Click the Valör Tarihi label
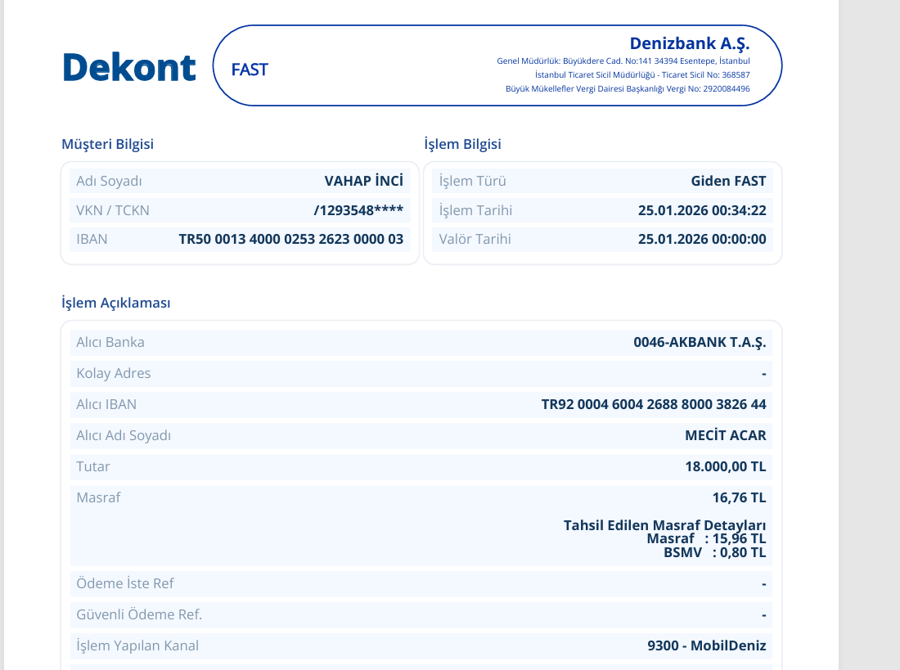900x670 pixels. pos(475,239)
